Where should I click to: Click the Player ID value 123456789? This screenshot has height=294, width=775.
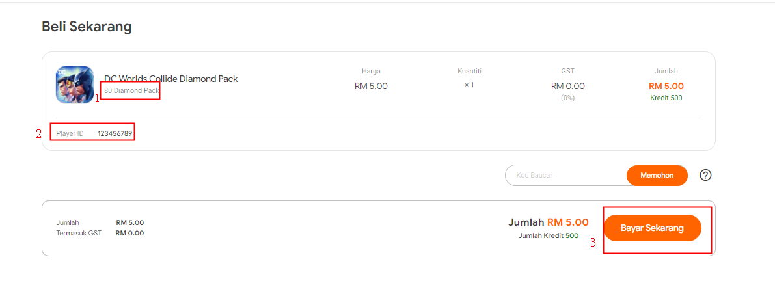pyautogui.click(x=115, y=133)
